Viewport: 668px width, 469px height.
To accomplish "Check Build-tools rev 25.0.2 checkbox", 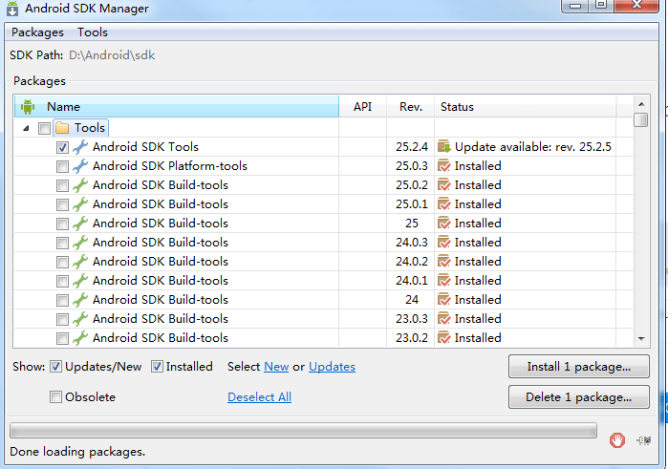I will [x=62, y=185].
